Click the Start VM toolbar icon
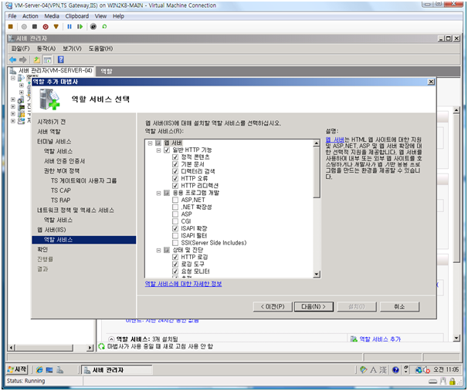This screenshot has height=391, width=468. tap(24, 27)
